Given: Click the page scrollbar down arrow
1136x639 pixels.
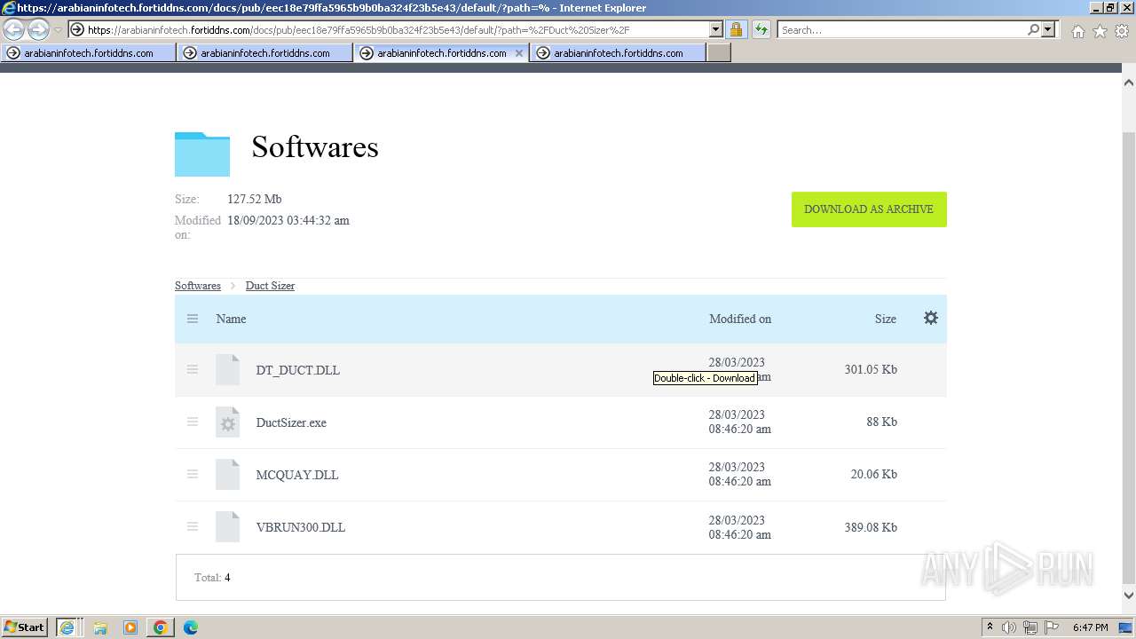Looking at the screenshot, I should [1129, 596].
